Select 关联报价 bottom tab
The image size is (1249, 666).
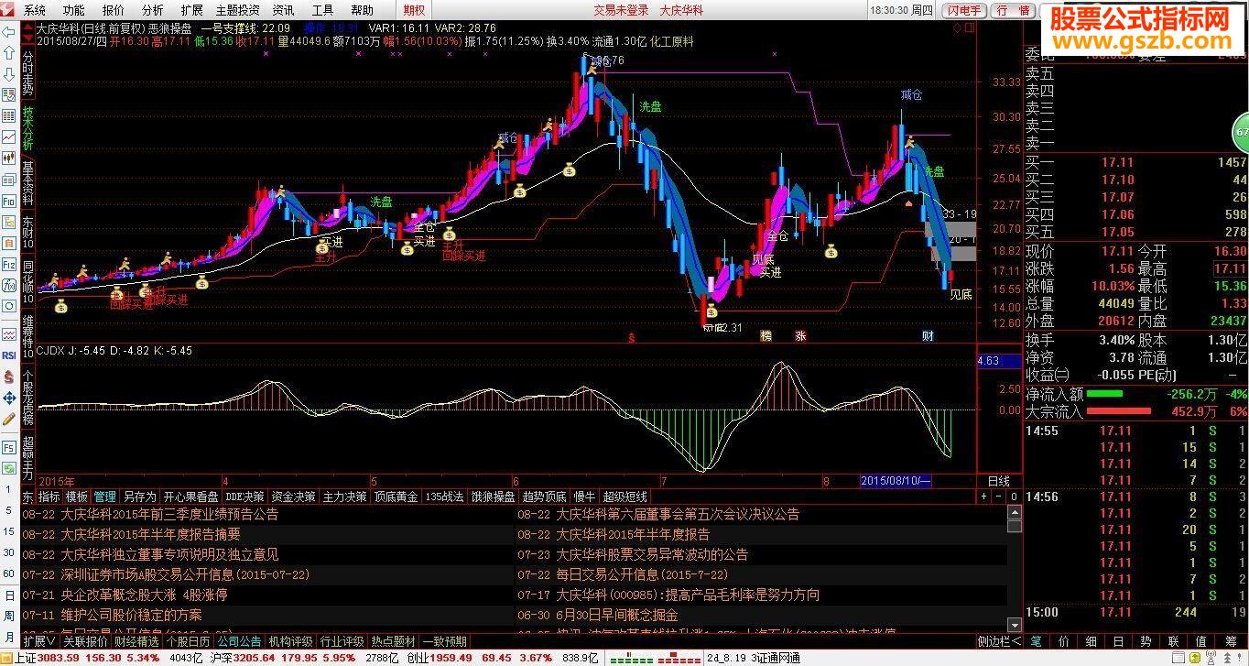[x=85, y=641]
